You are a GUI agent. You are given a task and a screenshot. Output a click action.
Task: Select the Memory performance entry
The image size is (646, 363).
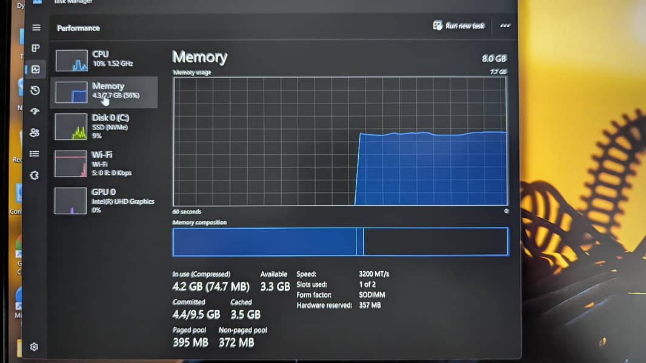(104, 92)
